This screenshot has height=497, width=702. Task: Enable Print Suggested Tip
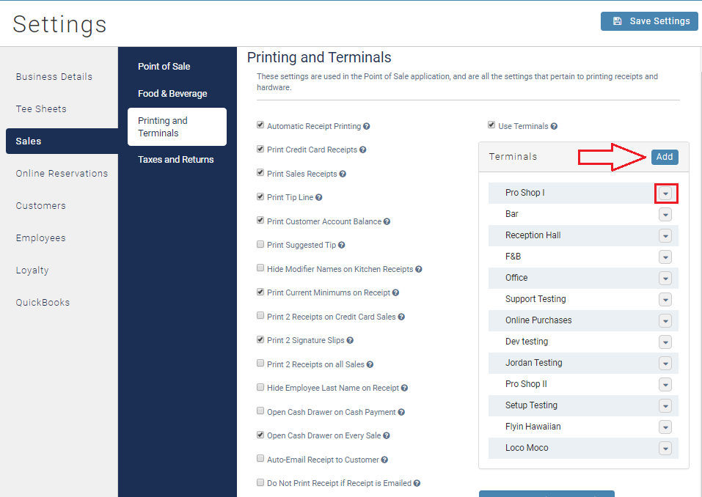click(260, 245)
